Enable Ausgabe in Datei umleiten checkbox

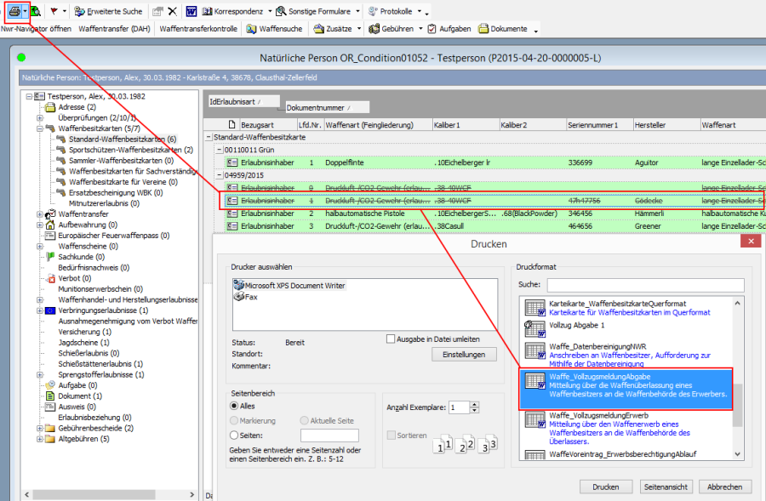click(391, 339)
